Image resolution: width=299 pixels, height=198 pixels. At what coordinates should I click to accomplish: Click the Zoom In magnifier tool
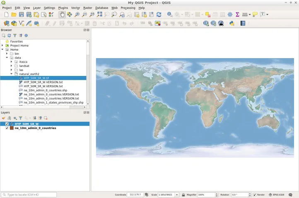77,15
